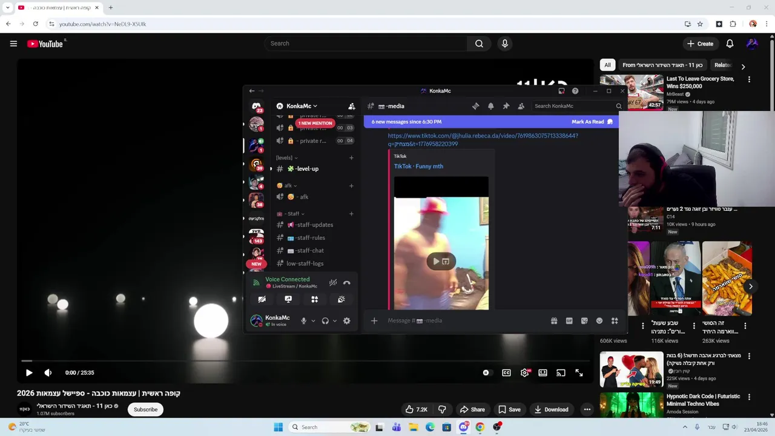Turn on camera in Discord voice panel
This screenshot has height=436, width=775.
click(262, 299)
